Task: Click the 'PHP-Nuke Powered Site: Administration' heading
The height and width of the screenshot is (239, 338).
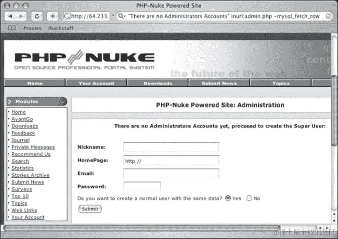Action: pos(220,105)
